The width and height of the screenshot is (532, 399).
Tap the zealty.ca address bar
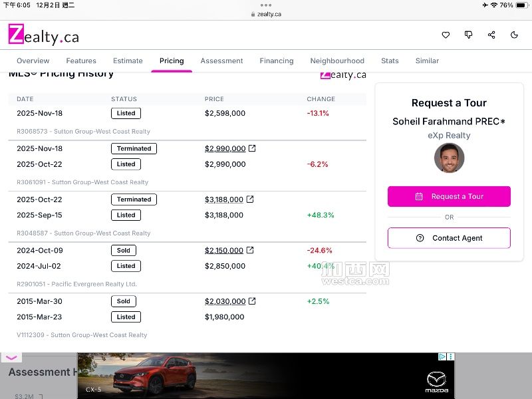point(266,14)
